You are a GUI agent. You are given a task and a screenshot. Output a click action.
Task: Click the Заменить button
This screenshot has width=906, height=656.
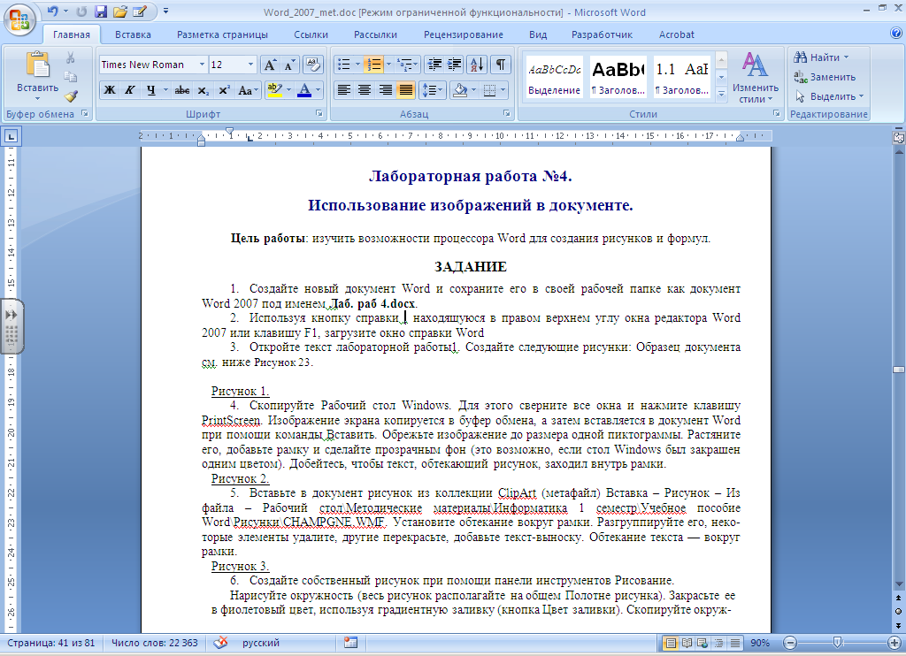[825, 77]
